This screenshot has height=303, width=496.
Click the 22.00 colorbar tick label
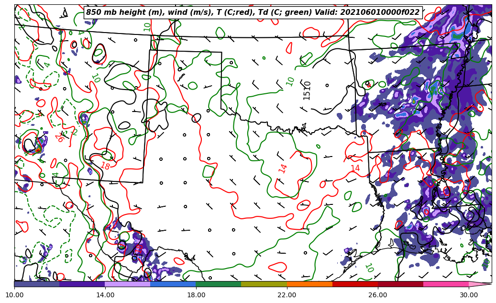tap(287, 295)
